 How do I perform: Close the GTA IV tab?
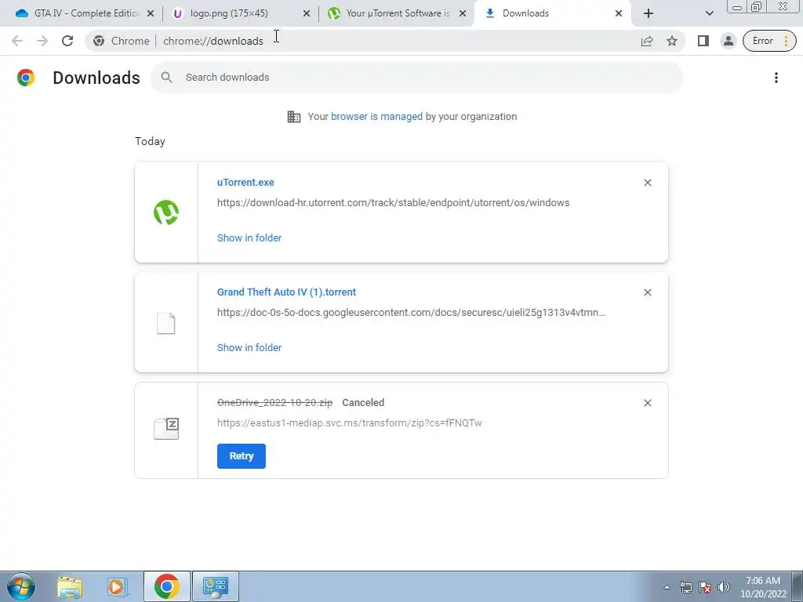[x=151, y=14]
